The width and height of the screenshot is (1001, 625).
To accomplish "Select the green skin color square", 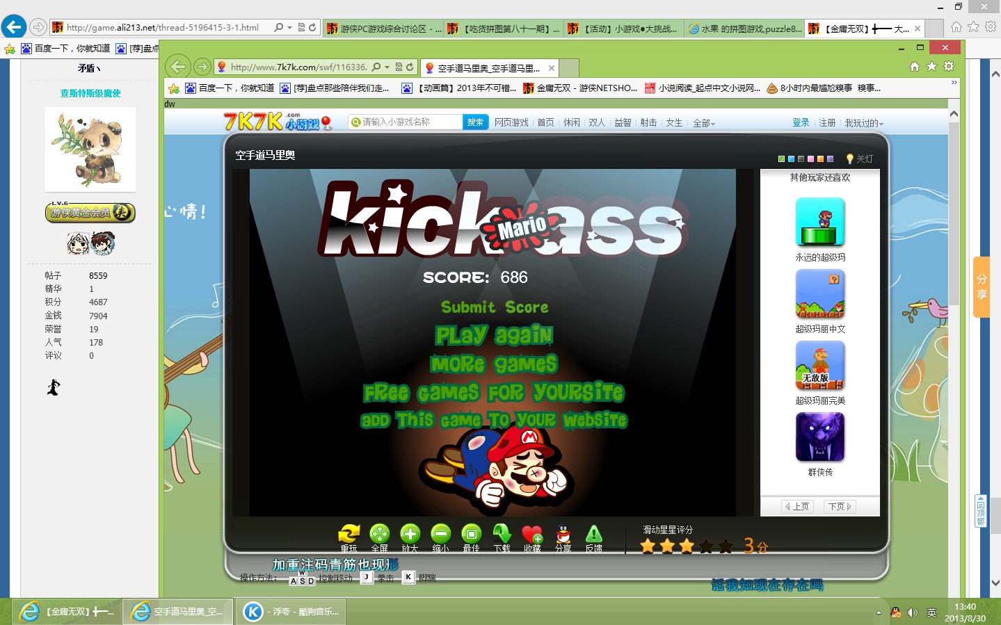I will point(781,159).
